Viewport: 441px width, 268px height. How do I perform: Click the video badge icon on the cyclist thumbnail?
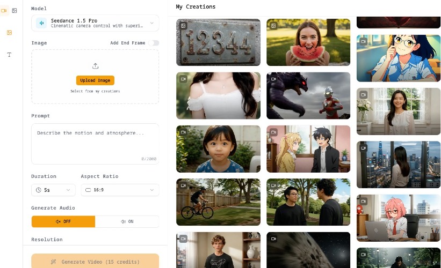point(183,185)
